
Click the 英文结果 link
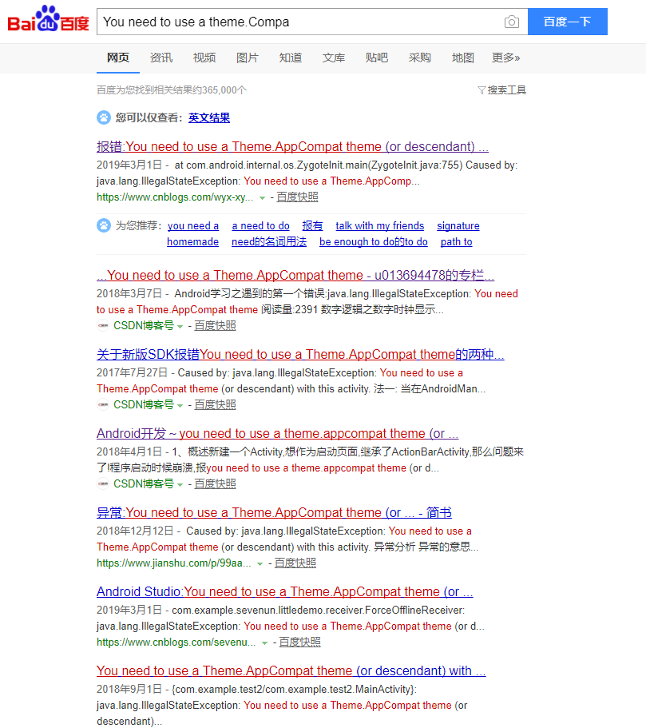pos(209,118)
